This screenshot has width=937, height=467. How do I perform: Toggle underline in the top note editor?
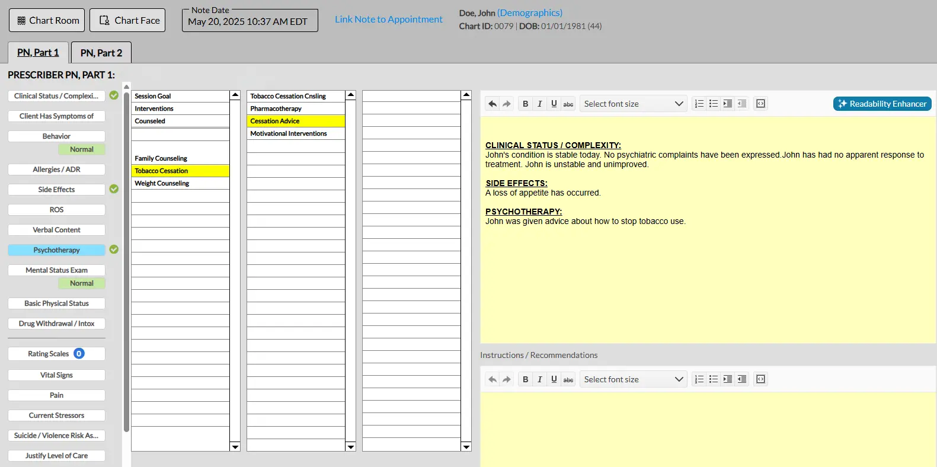554,104
